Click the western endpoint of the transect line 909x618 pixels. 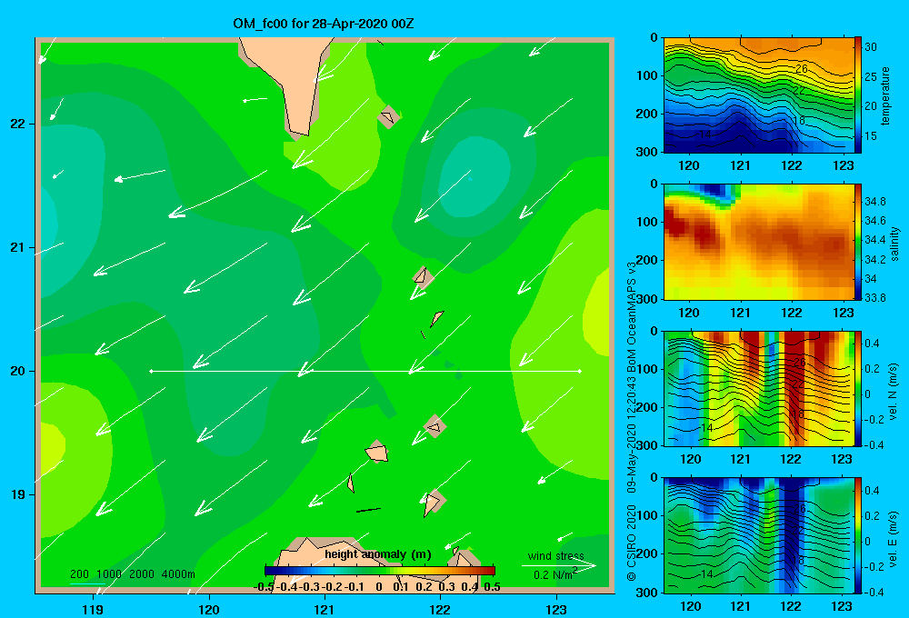pyautogui.click(x=151, y=371)
